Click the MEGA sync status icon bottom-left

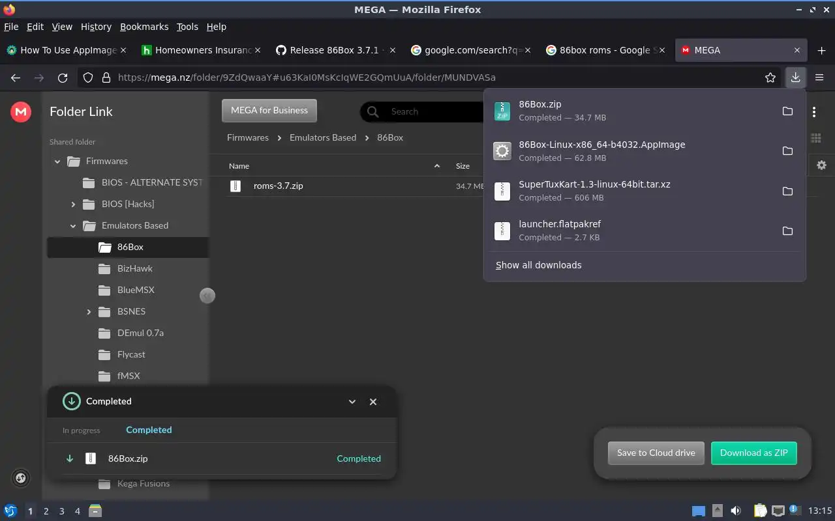pyautogui.click(x=20, y=478)
